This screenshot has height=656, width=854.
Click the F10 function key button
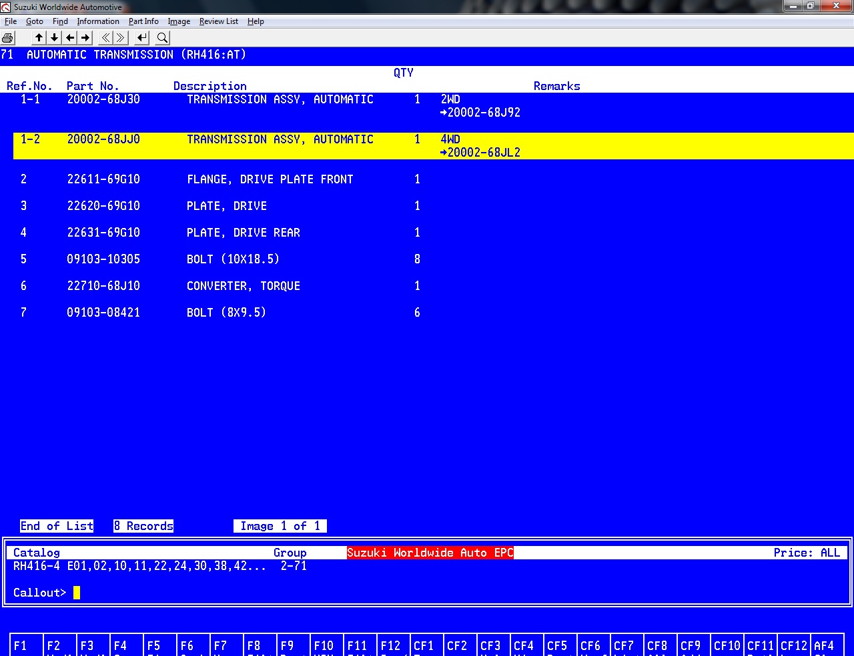[x=327, y=645]
